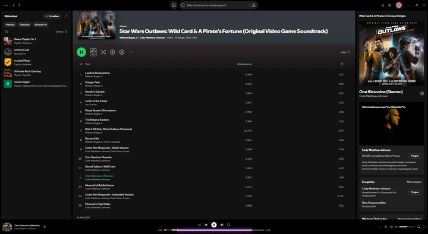428x234 pixels.
Task: Open 'Deine Folgen' in the library
Action: coord(36,84)
